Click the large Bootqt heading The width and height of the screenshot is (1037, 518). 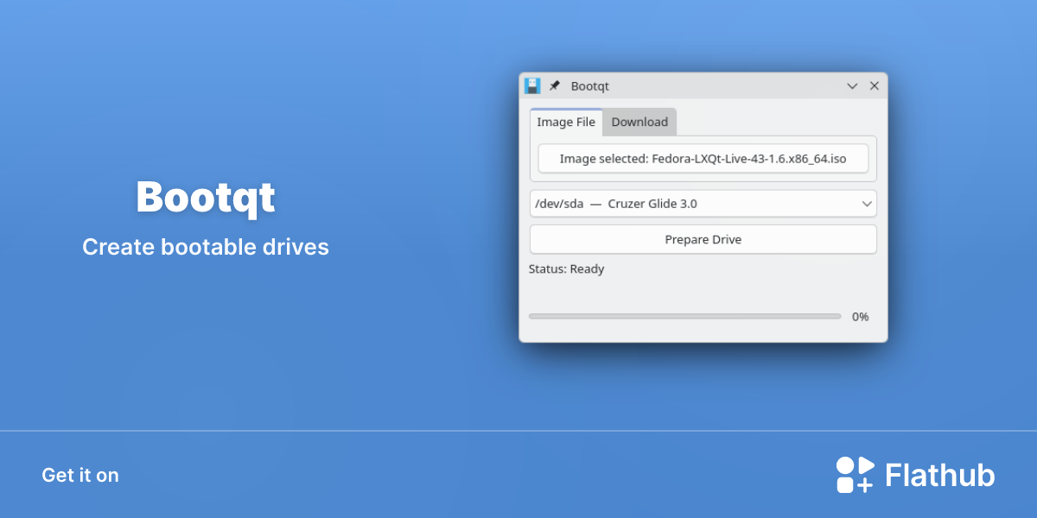pos(206,198)
